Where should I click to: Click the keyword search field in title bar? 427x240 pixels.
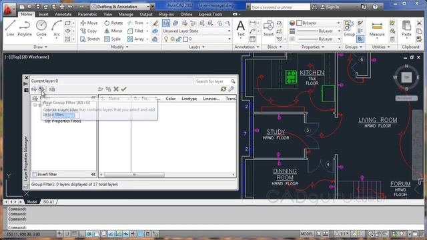point(280,7)
